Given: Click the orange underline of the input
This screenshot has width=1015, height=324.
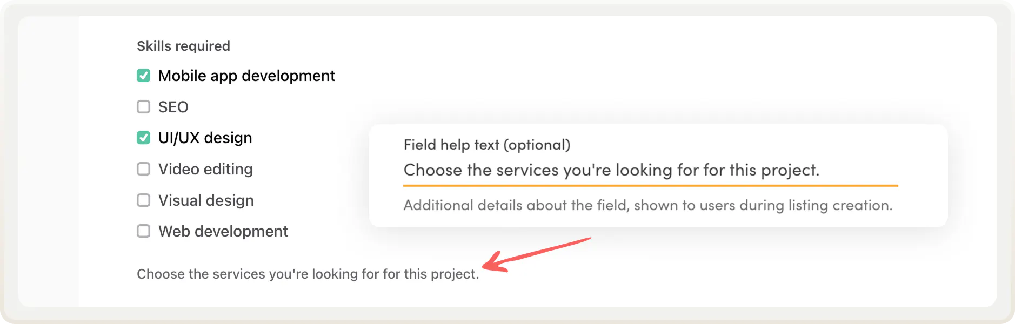Looking at the screenshot, I should point(650,186).
